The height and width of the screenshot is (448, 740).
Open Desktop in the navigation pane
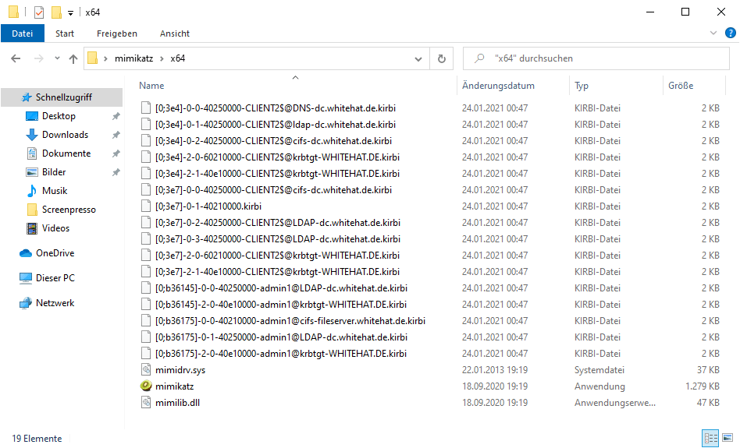point(59,116)
